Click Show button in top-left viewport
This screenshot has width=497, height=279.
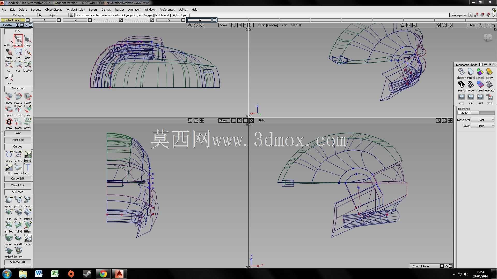tap(223, 25)
